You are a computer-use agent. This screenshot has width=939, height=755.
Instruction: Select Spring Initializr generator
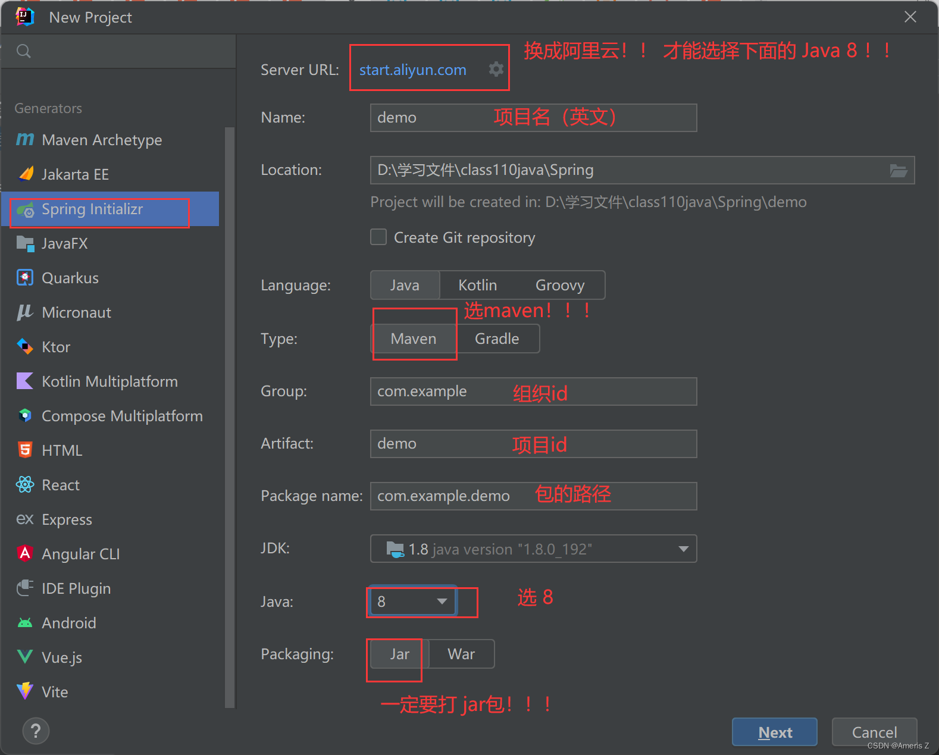110,209
